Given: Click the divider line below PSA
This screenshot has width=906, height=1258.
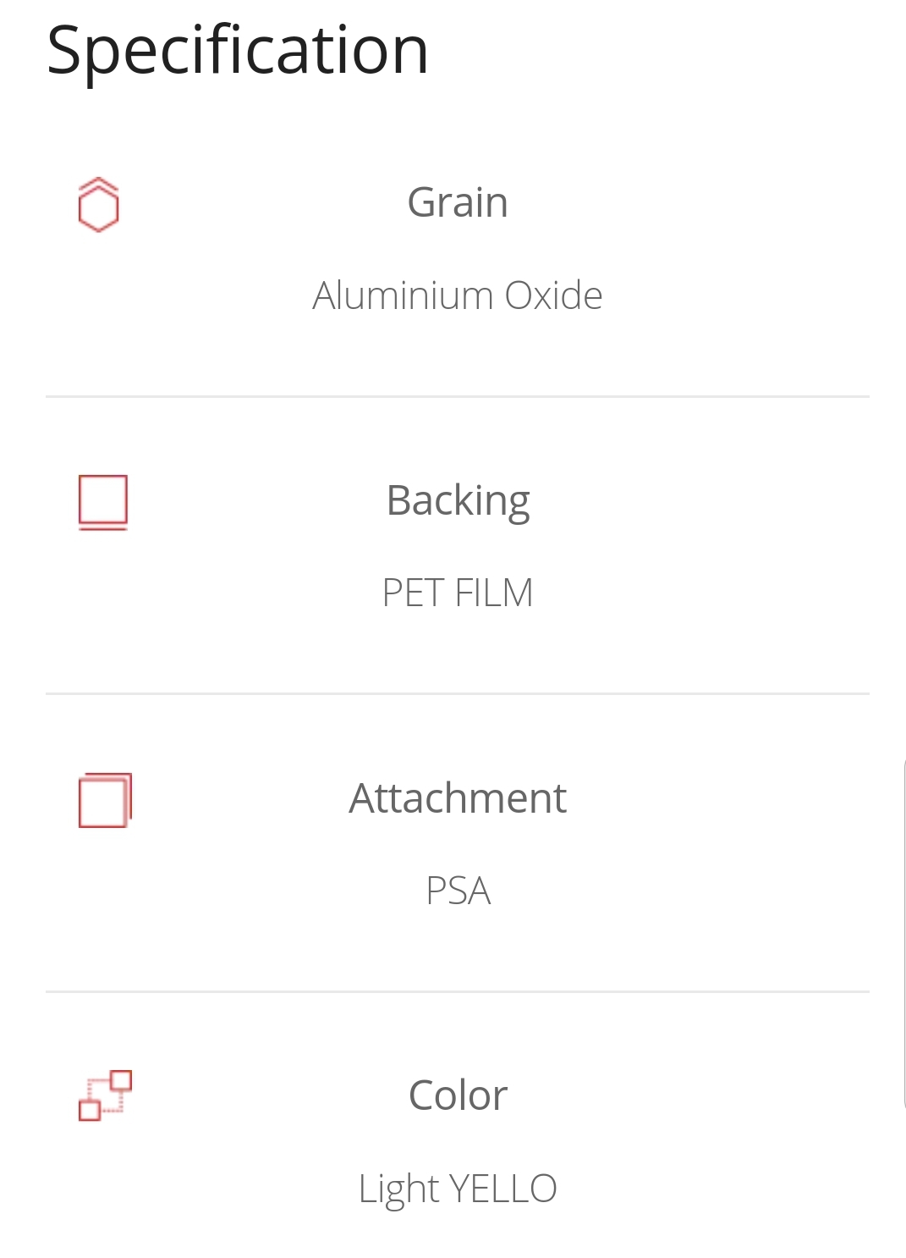Looking at the screenshot, I should point(458,991).
